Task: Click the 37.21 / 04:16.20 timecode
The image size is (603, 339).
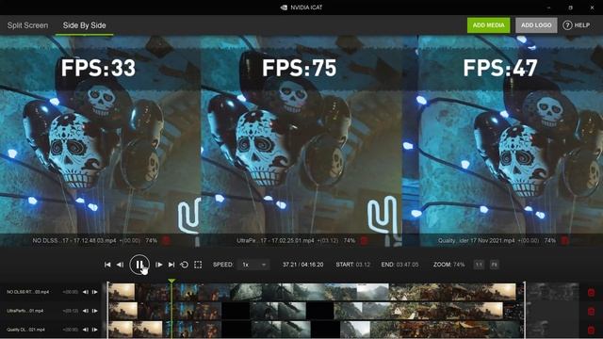Action: 302,265
